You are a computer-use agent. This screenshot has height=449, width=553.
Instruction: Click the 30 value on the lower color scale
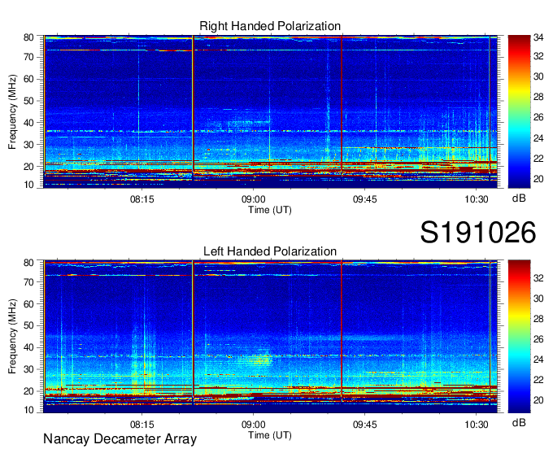[538, 299]
